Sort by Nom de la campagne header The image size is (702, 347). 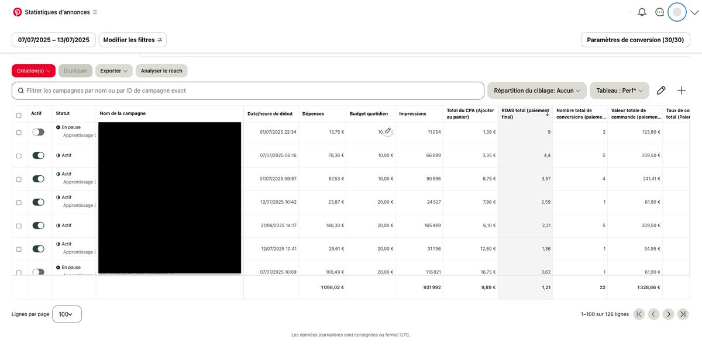point(123,113)
